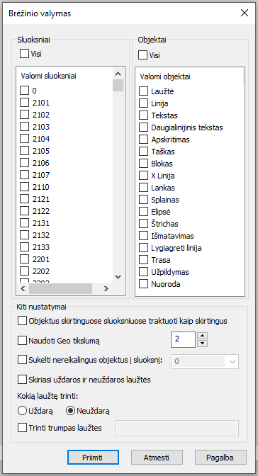Viewport: 258px width, 476px height.
Task: Check the Visi box under Sluoksniai
Action: 24,54
